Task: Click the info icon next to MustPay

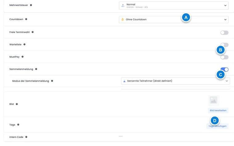Action: [x=22, y=57]
